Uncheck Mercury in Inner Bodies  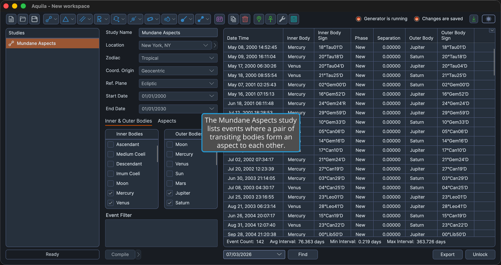click(x=111, y=193)
